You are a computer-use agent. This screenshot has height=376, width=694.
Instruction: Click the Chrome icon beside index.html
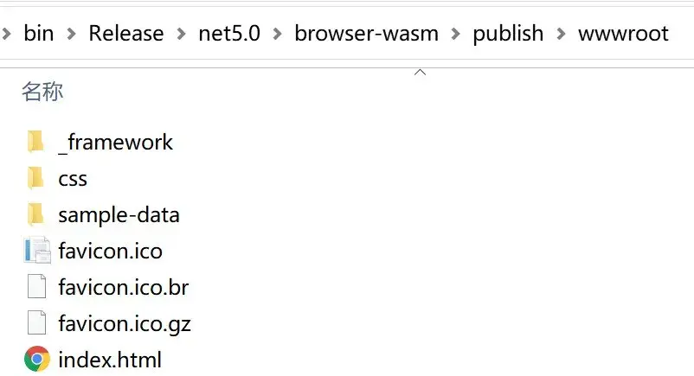(37, 359)
